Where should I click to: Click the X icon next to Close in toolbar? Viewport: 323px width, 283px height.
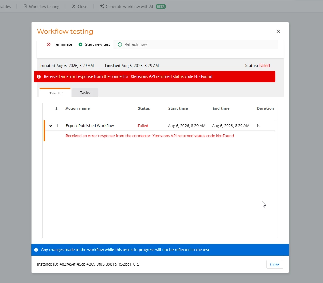click(x=74, y=7)
